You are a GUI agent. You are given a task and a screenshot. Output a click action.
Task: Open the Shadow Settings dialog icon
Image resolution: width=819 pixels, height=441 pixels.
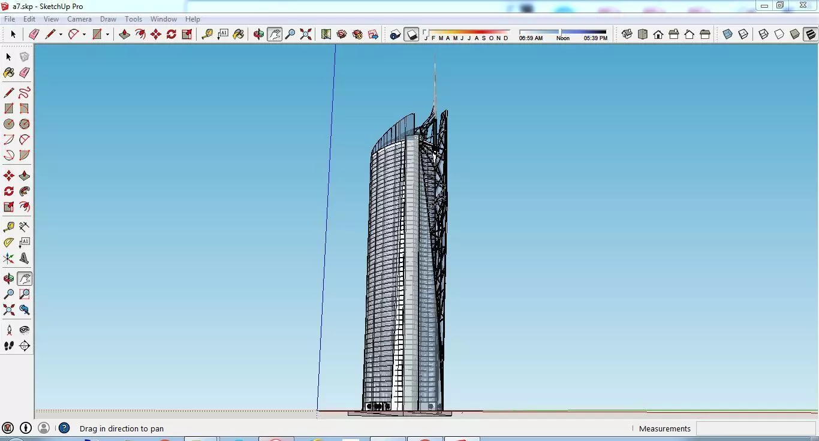click(395, 34)
